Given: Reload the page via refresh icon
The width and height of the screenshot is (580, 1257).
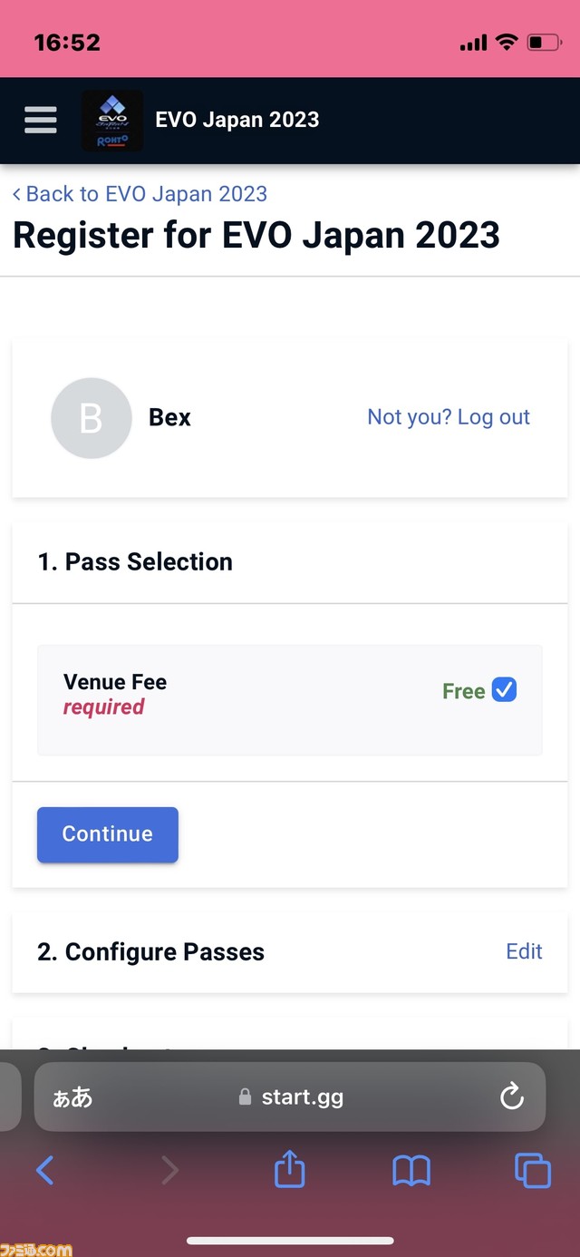Looking at the screenshot, I should pyautogui.click(x=512, y=1096).
